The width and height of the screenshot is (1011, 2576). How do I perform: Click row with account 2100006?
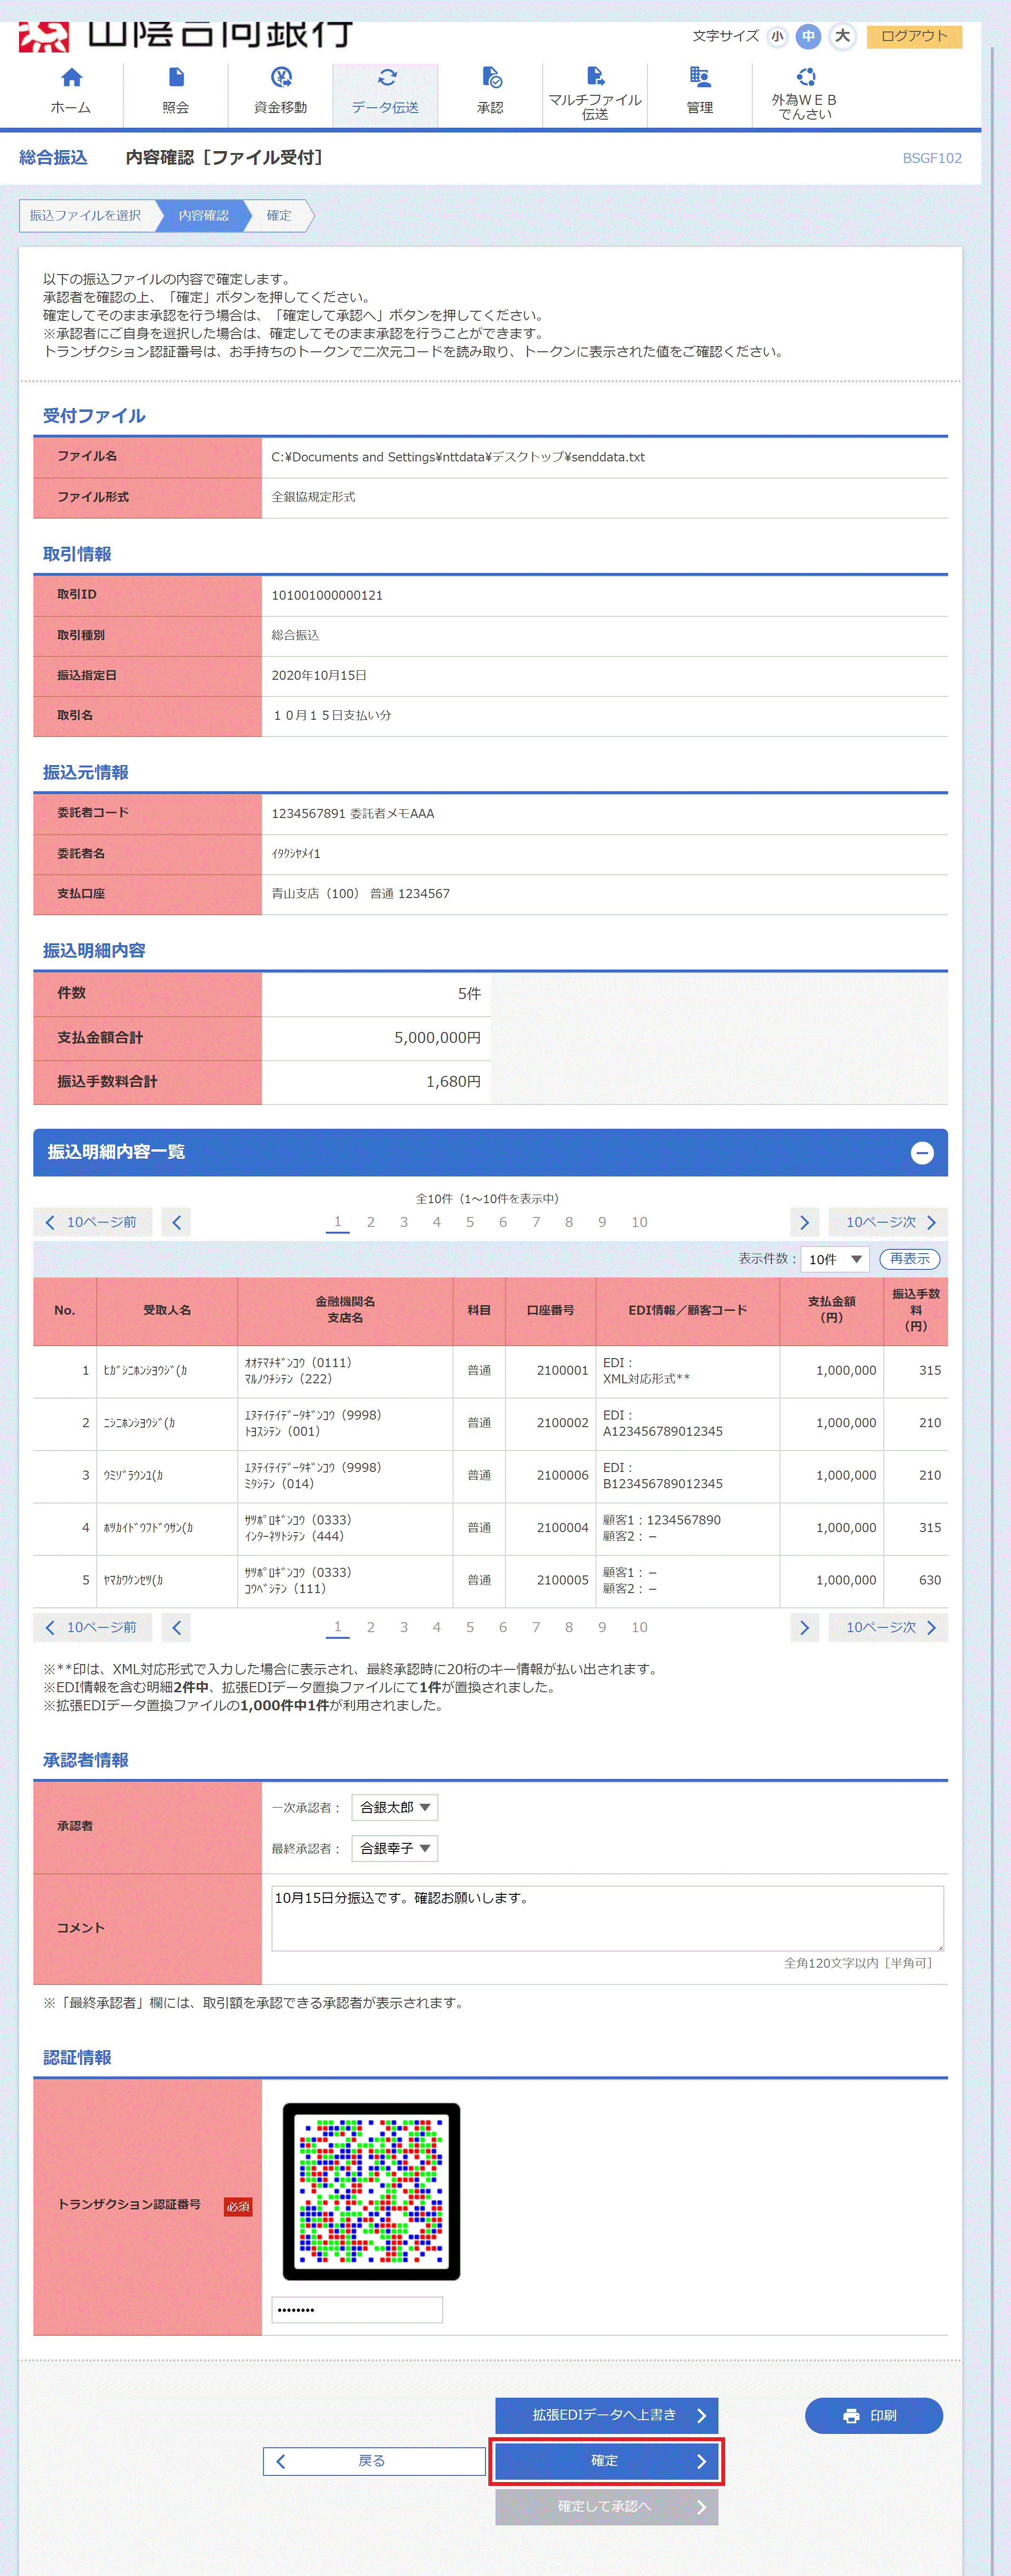pos(491,1475)
